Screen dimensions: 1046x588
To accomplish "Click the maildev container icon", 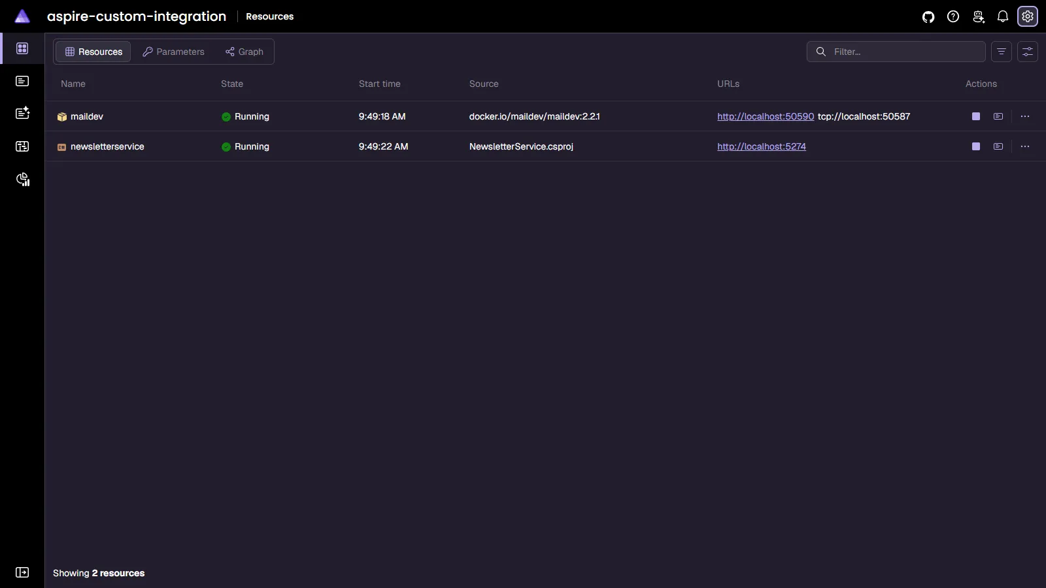I will pyautogui.click(x=62, y=117).
